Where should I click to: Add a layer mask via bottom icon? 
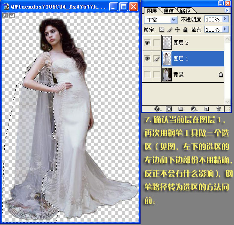169,109
